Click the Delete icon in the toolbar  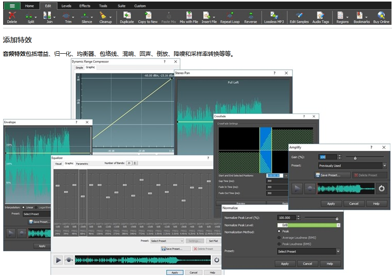(11, 16)
